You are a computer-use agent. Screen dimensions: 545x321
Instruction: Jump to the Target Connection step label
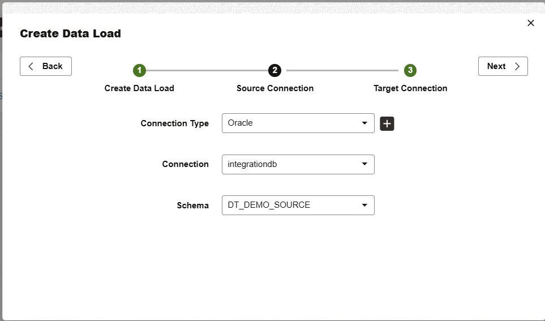coord(410,88)
